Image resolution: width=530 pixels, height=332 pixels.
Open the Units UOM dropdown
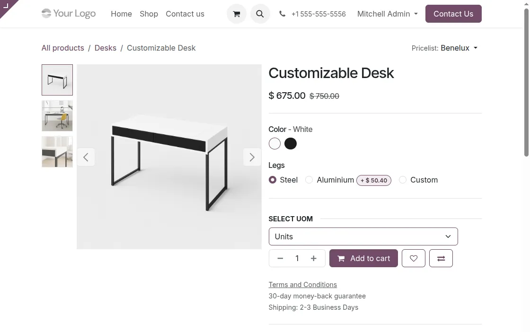363,236
